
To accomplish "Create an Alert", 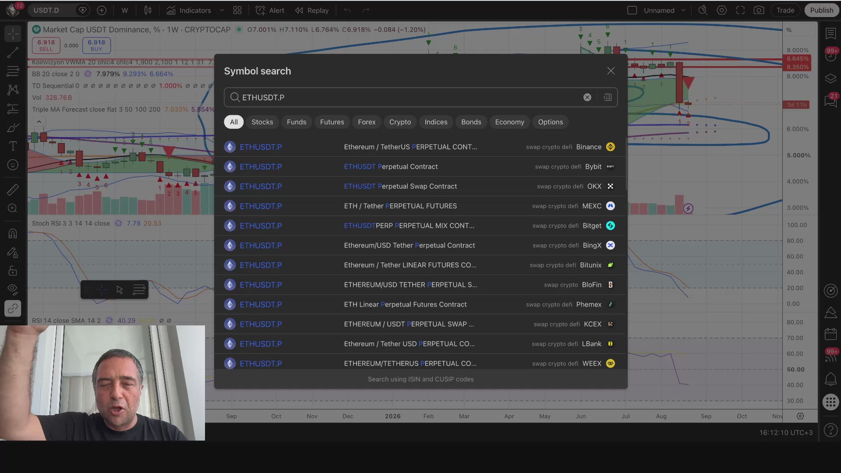I will click(x=270, y=10).
